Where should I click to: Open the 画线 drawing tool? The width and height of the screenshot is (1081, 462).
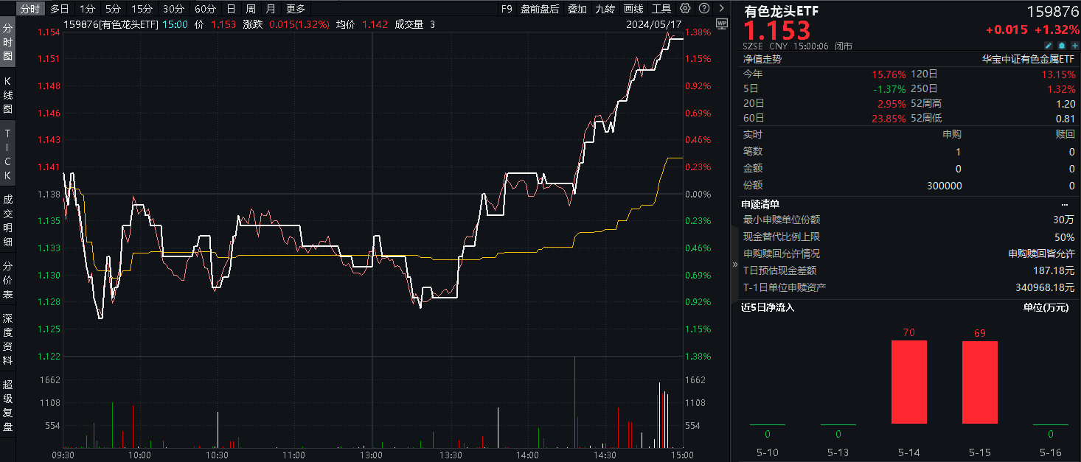click(x=633, y=9)
